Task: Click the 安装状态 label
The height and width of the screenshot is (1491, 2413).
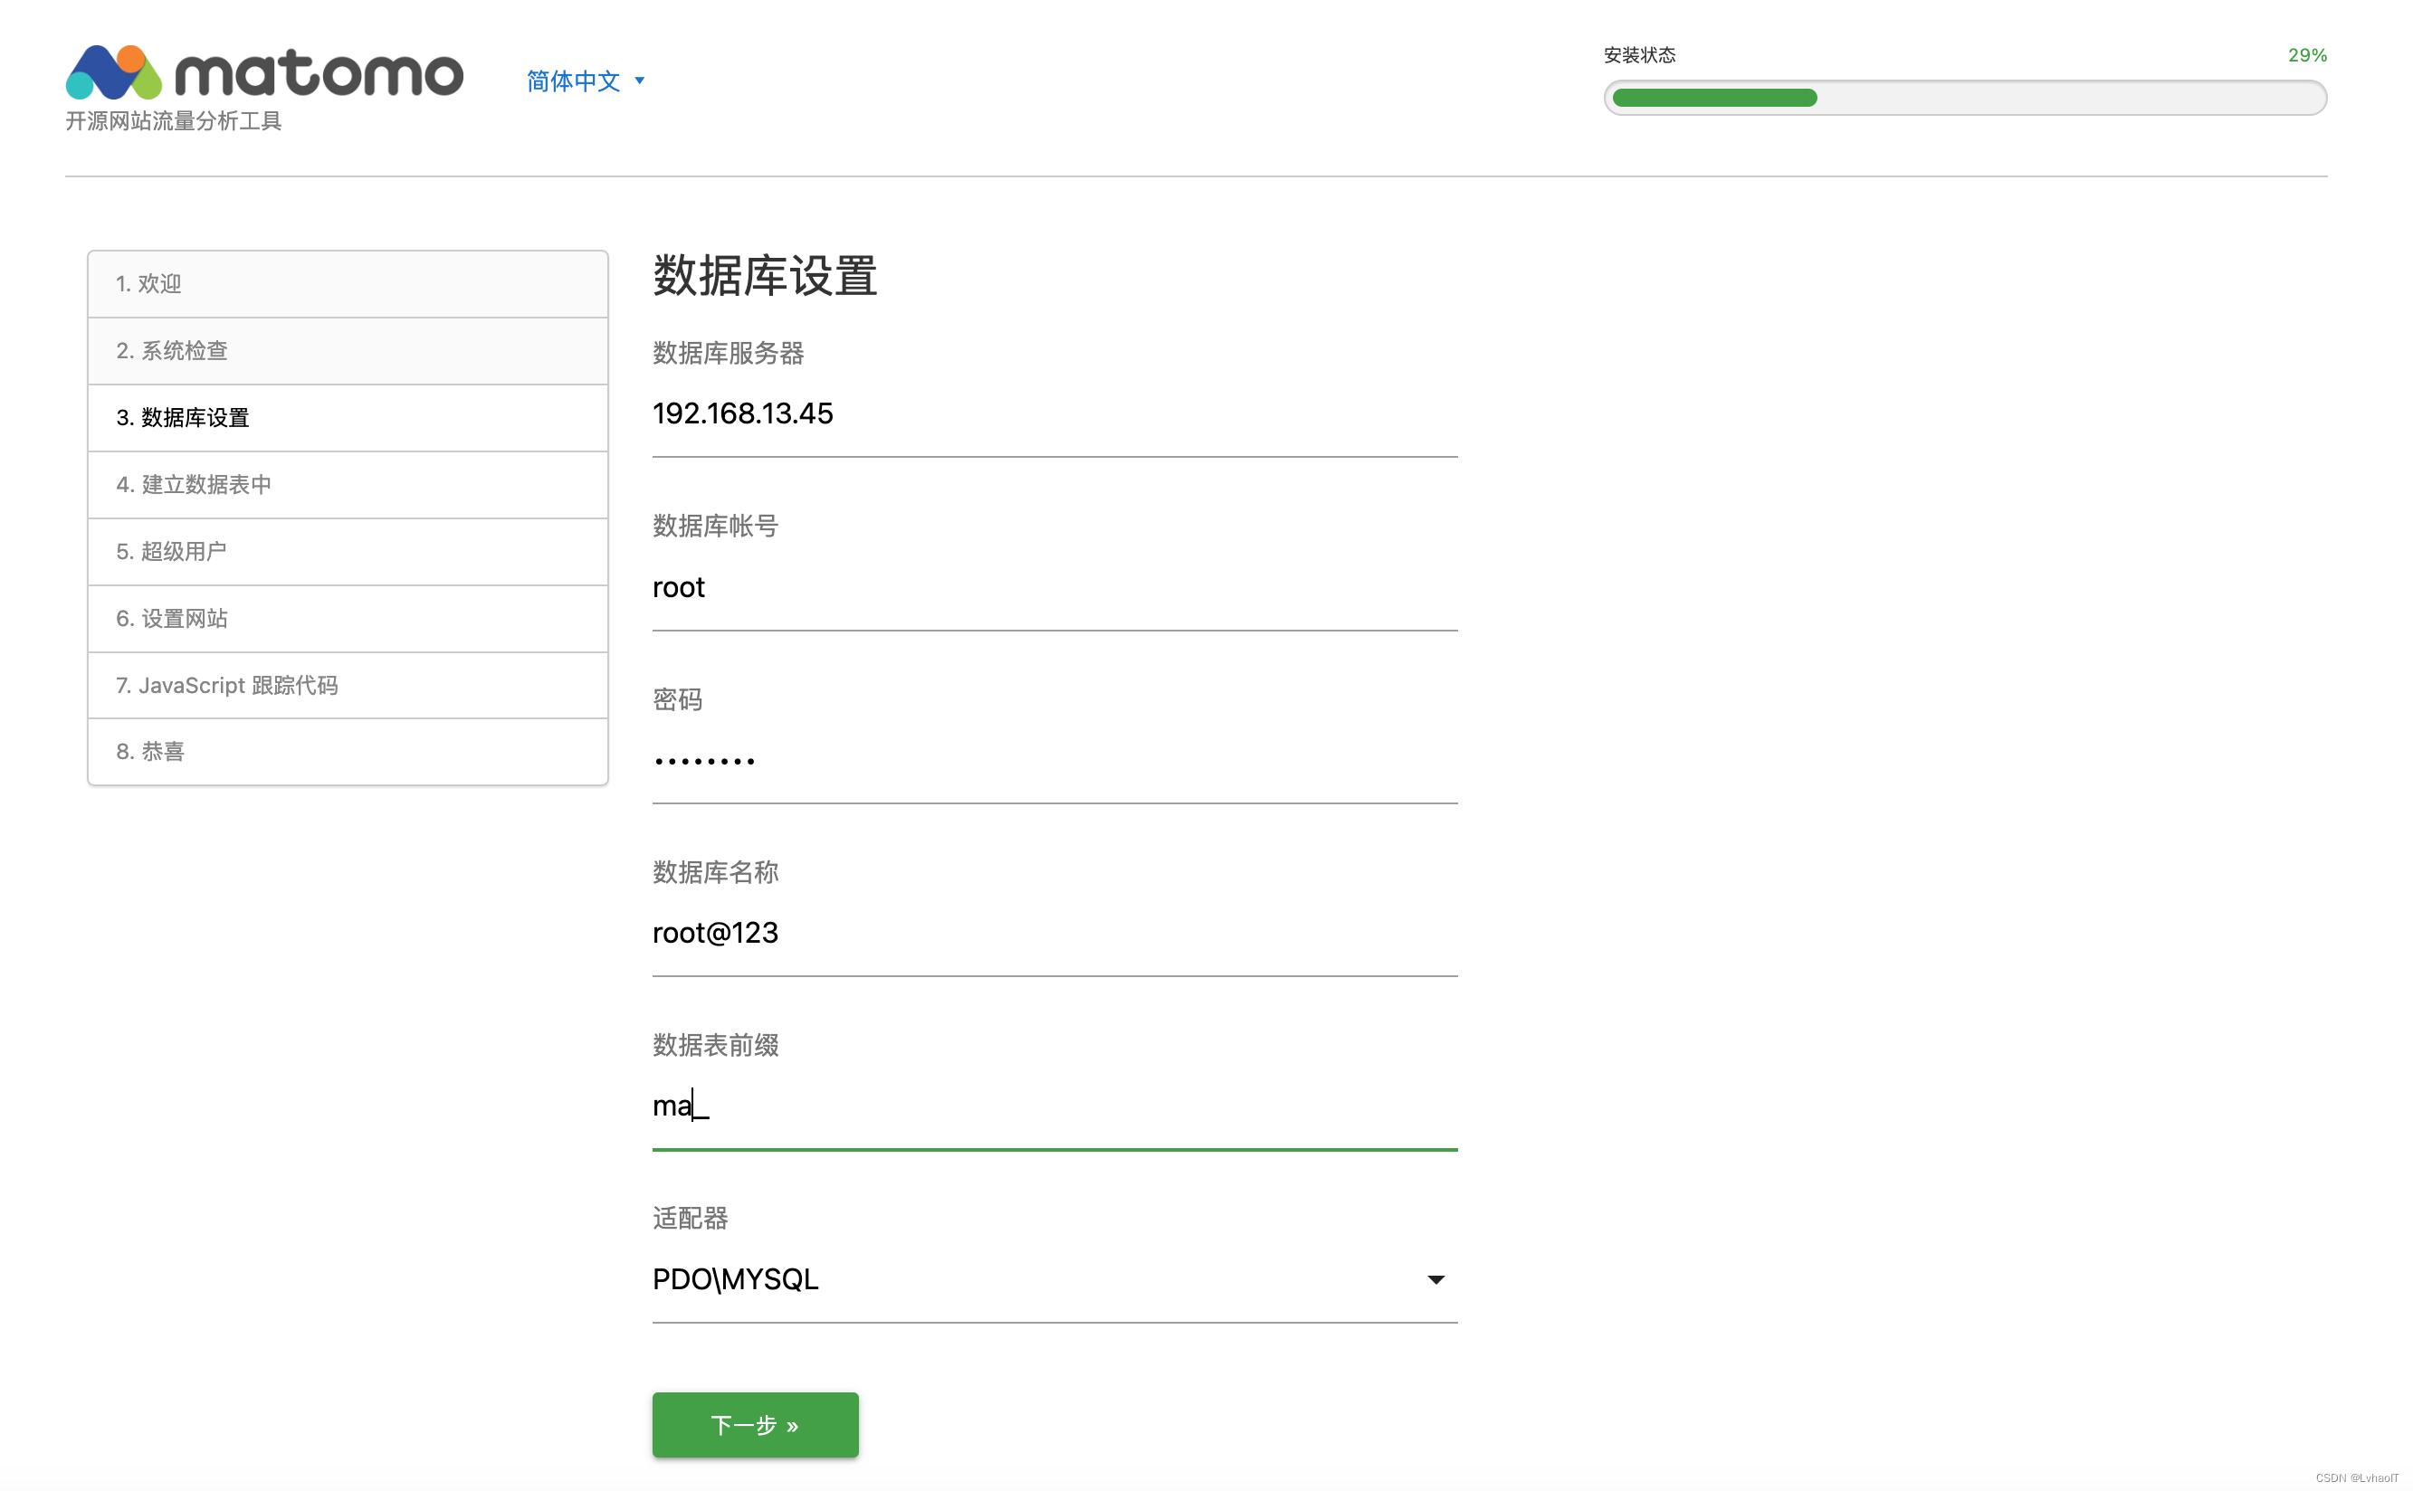Action: click(x=1638, y=55)
